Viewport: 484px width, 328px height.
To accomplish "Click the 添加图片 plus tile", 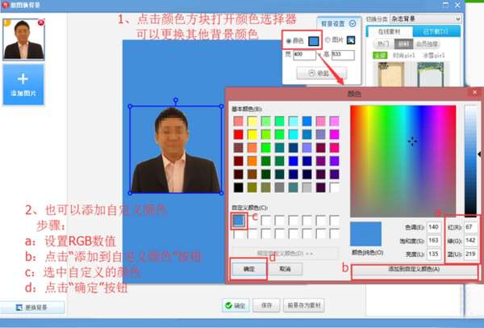I will [23, 84].
